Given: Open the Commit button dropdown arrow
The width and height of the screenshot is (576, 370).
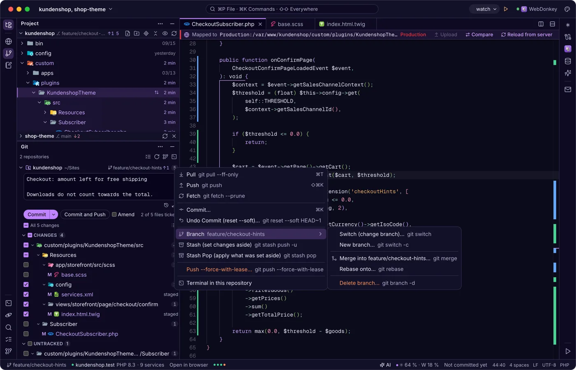Looking at the screenshot, I should (54, 214).
